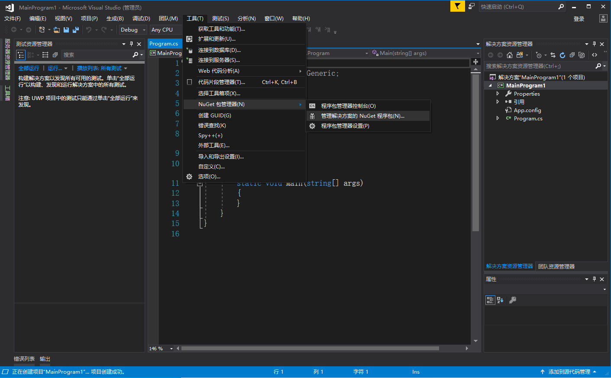This screenshot has height=378, width=611.
Task: Select App.config in Solution Explorer
Action: tap(527, 110)
